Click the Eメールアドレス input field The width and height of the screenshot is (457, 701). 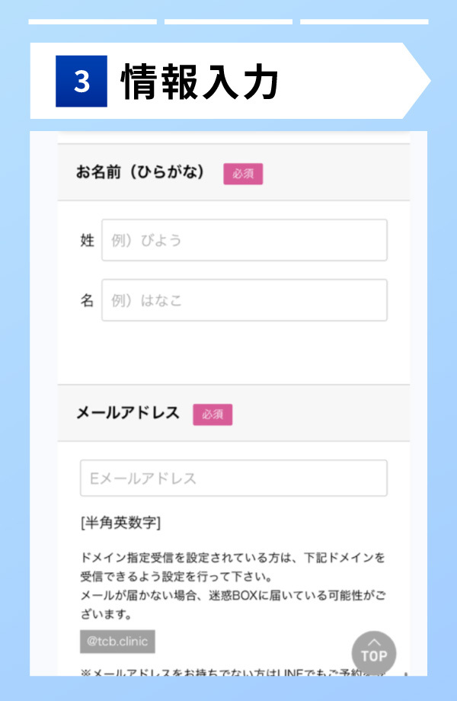(x=233, y=479)
